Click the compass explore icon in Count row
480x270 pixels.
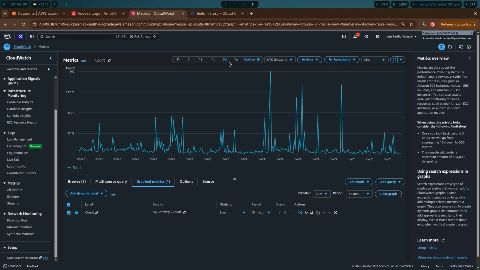pos(300,212)
